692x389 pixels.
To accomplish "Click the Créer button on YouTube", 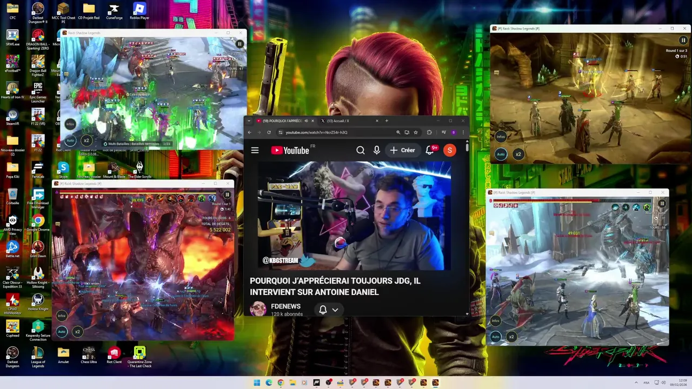I will click(403, 150).
